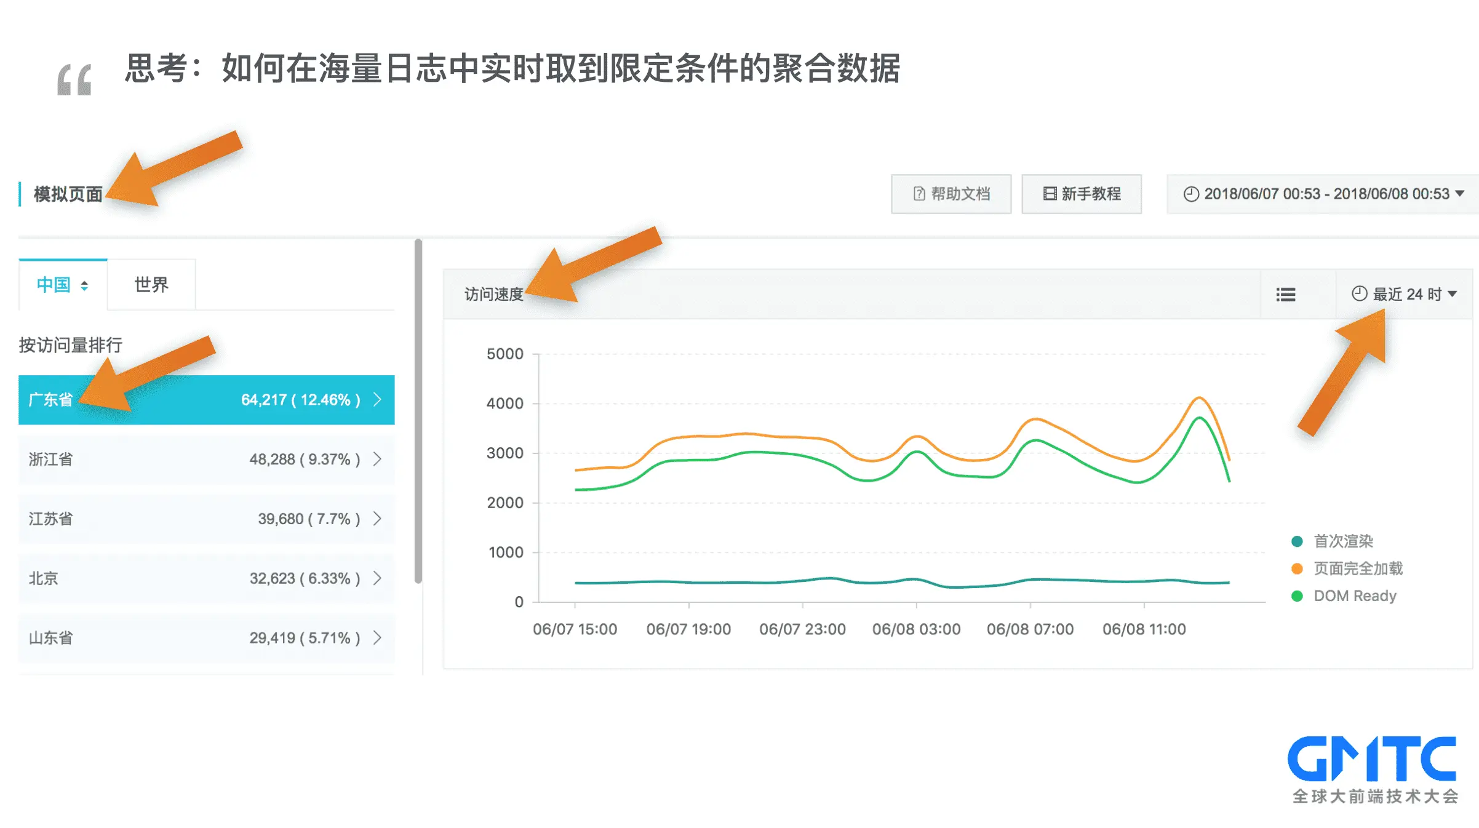Select the 中国 tab
The width and height of the screenshot is (1479, 828).
pyautogui.click(x=54, y=285)
